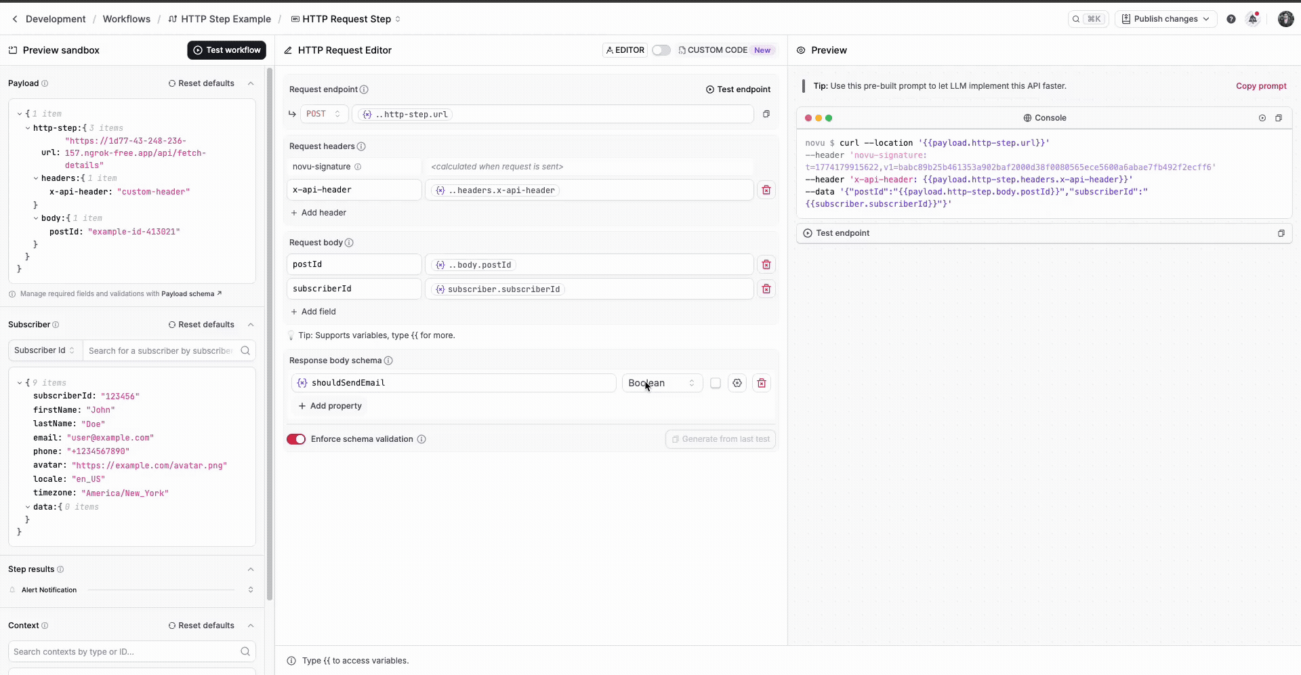Toggle the Editor mode switch
This screenshot has height=675, width=1301.
[661, 50]
